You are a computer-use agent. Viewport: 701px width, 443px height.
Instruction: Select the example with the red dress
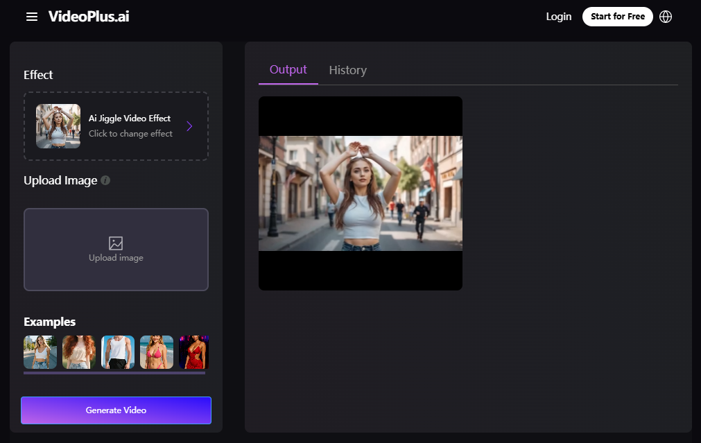click(194, 351)
